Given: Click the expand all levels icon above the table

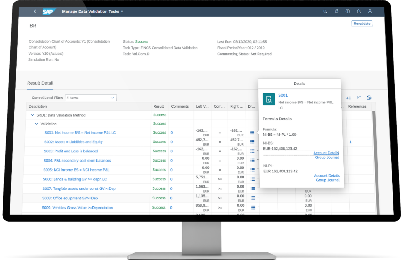Looking at the screenshot, I should click(x=348, y=98).
